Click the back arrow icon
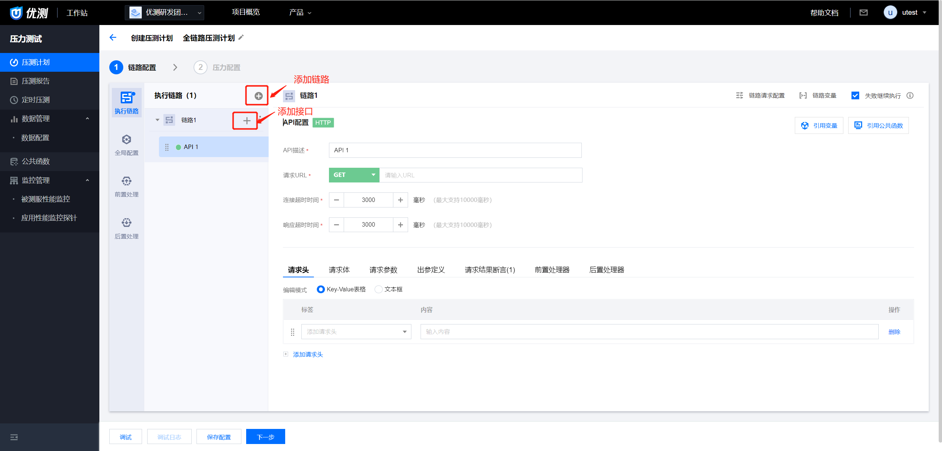The image size is (942, 451). click(113, 38)
